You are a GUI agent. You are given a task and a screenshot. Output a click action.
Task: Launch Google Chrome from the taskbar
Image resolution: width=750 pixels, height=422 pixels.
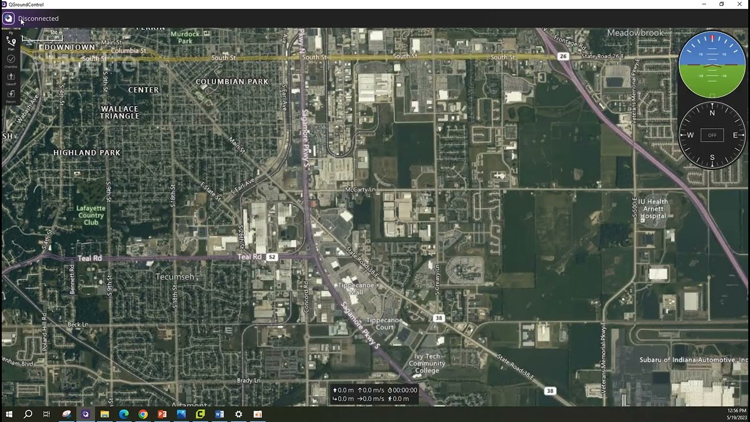pos(143,414)
